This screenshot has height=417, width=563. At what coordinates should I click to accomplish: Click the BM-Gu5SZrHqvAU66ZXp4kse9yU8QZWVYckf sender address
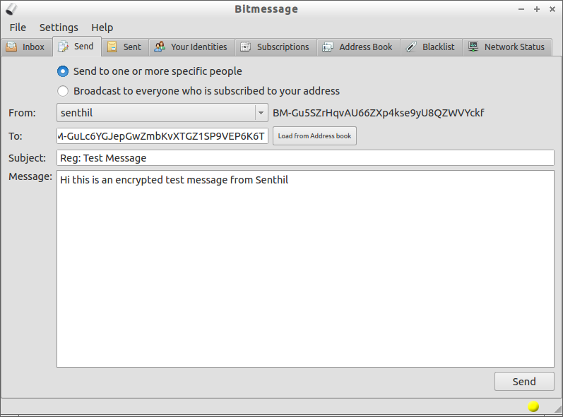click(x=379, y=113)
